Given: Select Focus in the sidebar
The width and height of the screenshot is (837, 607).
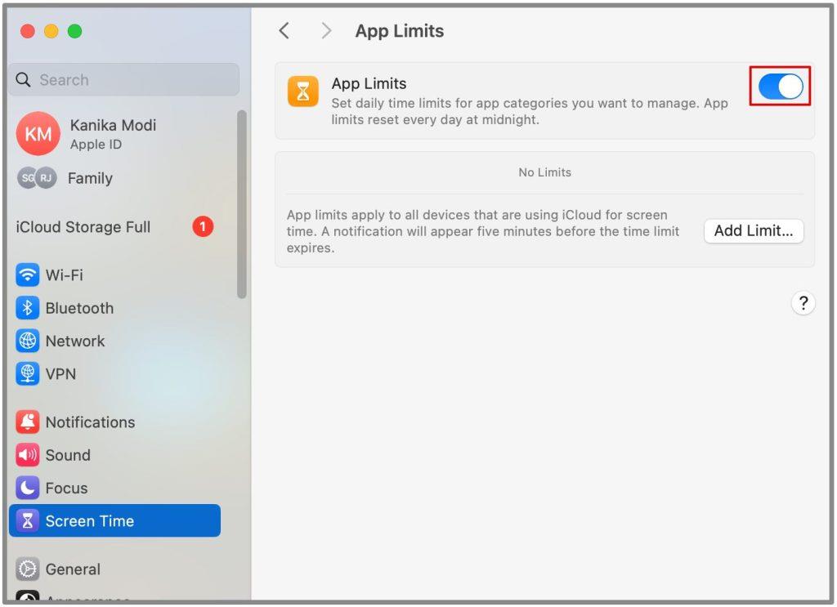Looking at the screenshot, I should 114,488.
